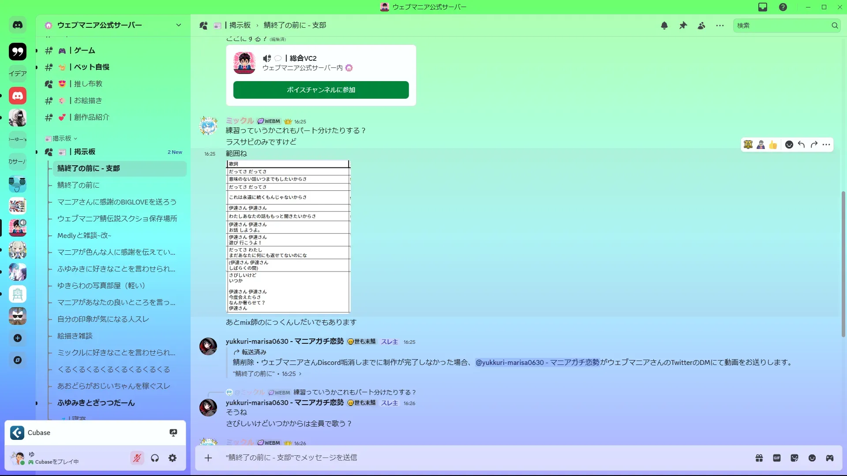The height and width of the screenshot is (476, 847).
Task: Show member list icon
Action: coord(701,26)
